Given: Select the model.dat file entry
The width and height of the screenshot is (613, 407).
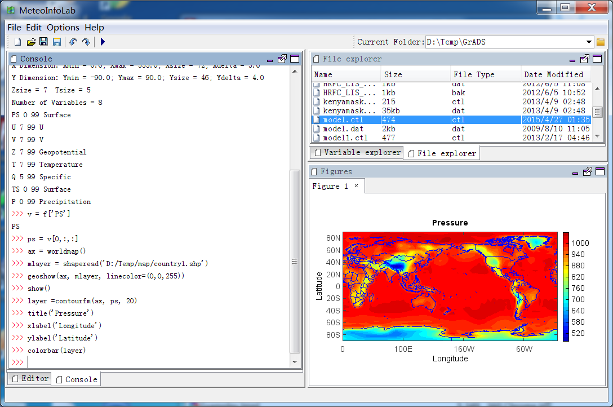Looking at the screenshot, I should point(451,129).
